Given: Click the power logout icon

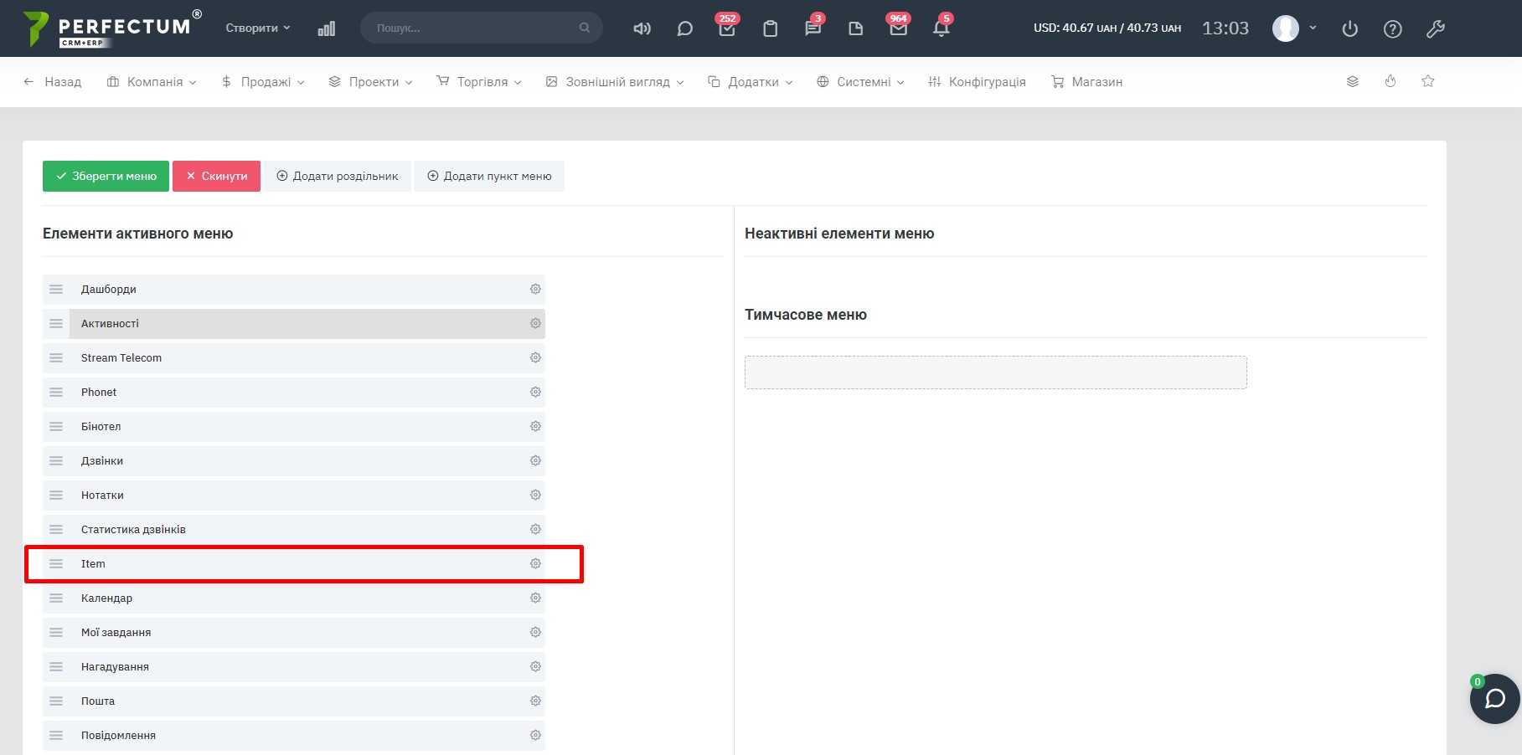Looking at the screenshot, I should coord(1349,28).
